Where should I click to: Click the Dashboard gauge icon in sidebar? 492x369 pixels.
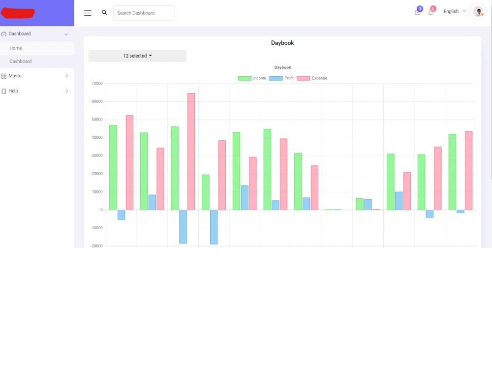4,34
